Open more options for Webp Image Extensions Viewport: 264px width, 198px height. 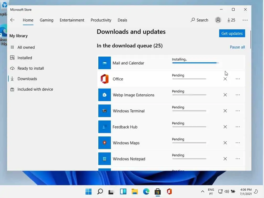238,95
